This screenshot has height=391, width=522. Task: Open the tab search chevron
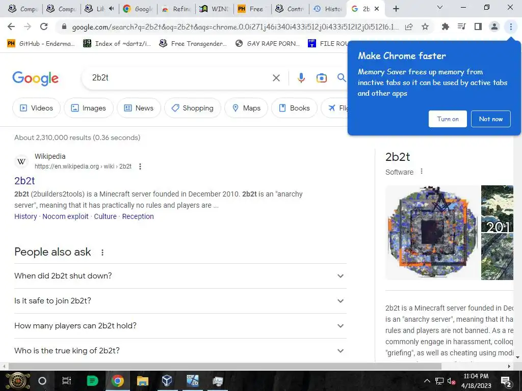pos(440,7)
